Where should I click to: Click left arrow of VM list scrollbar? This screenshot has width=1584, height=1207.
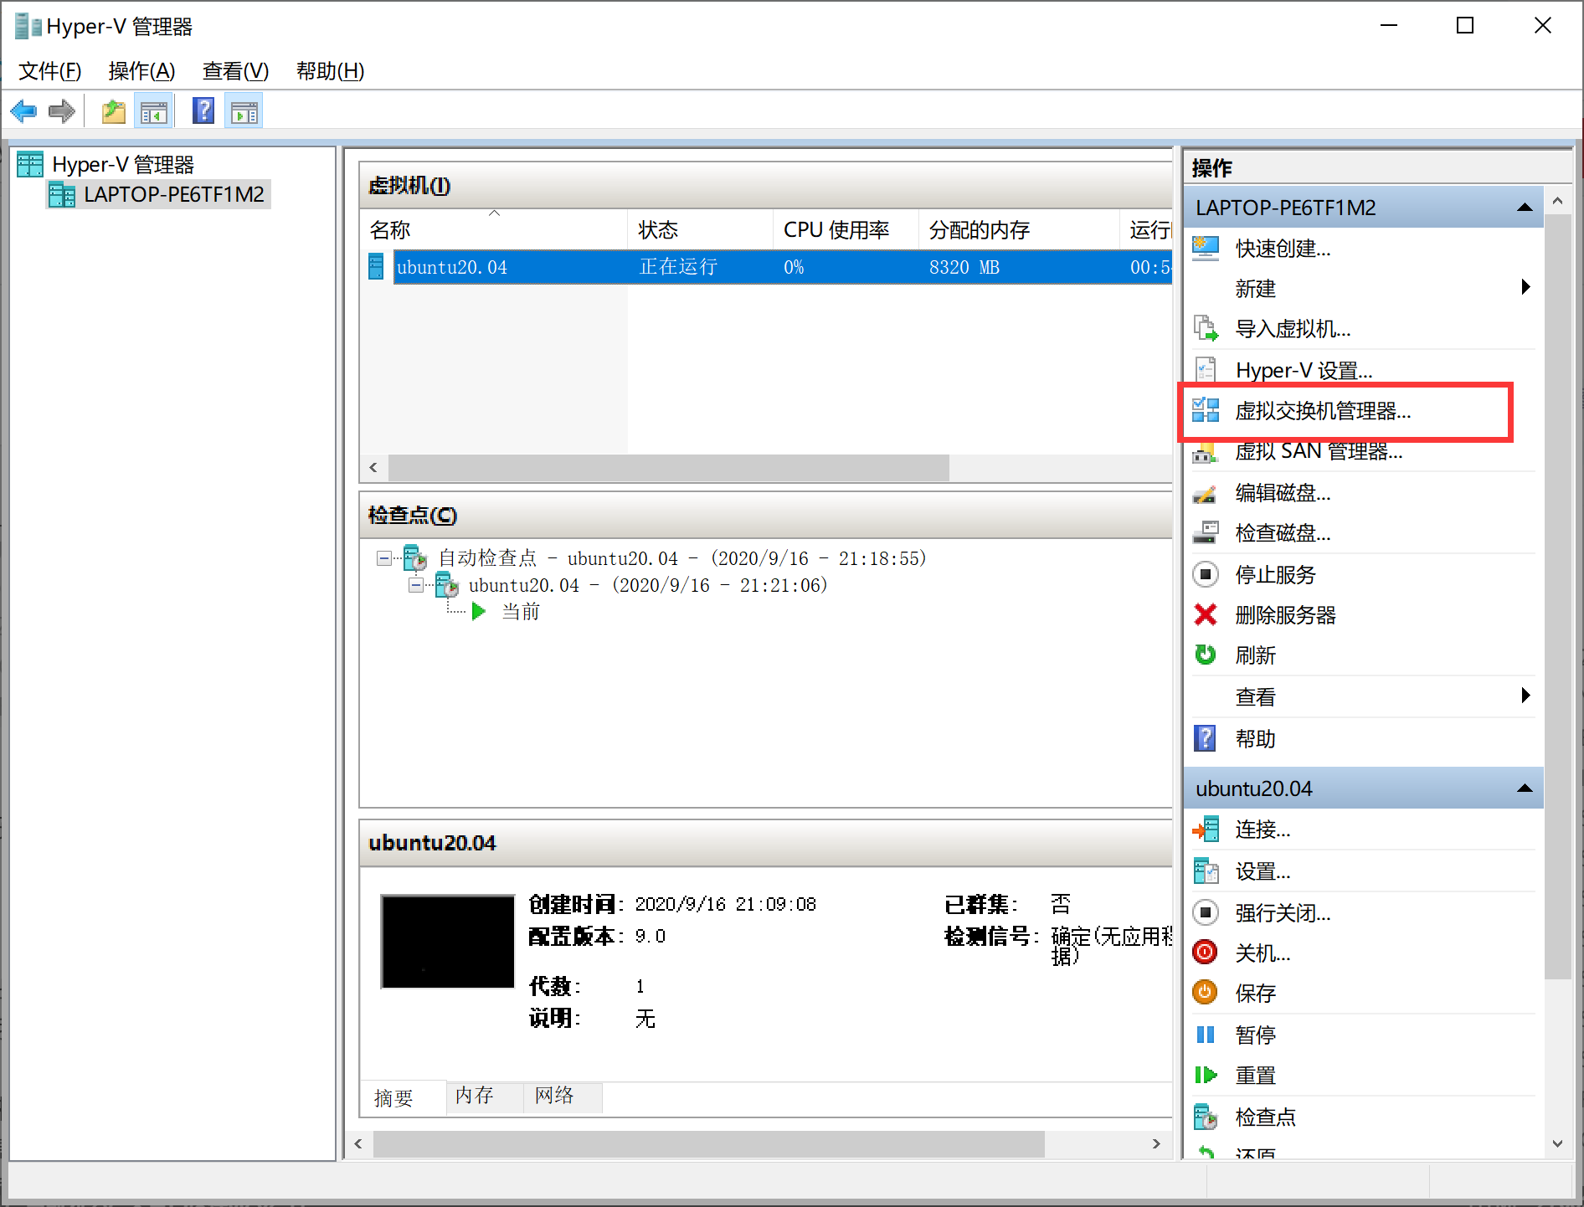point(373,468)
